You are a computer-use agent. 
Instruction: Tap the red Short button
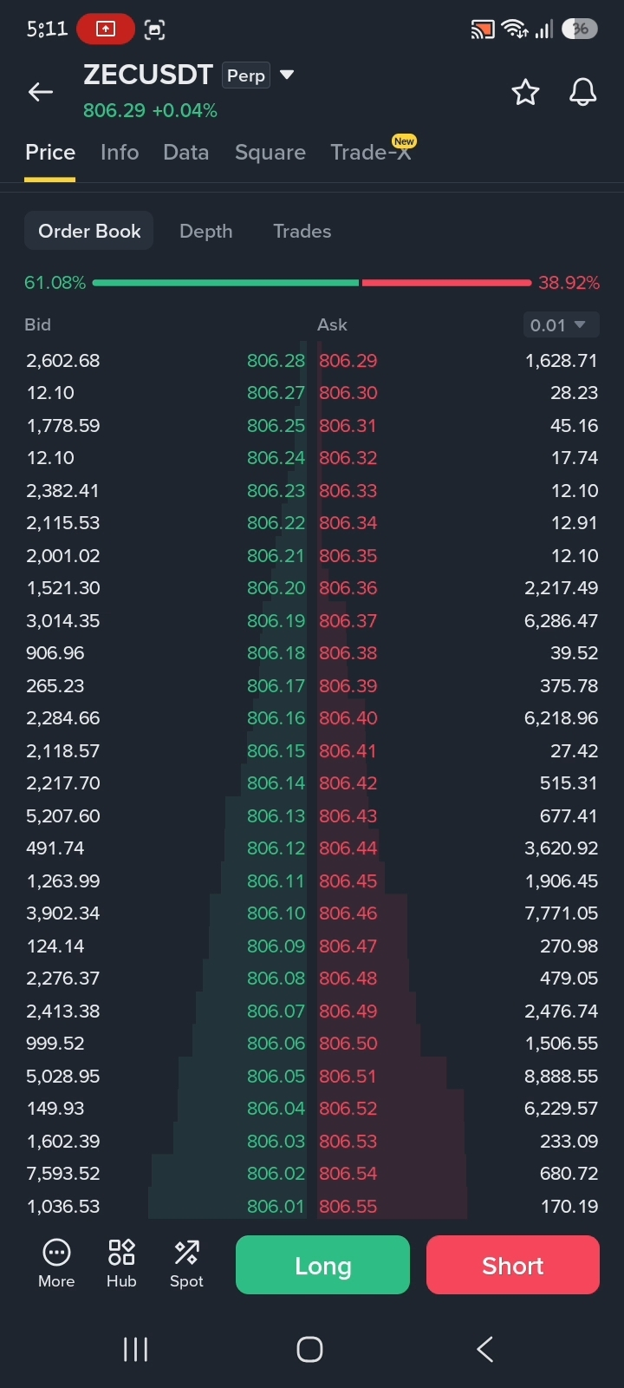[x=513, y=1265]
